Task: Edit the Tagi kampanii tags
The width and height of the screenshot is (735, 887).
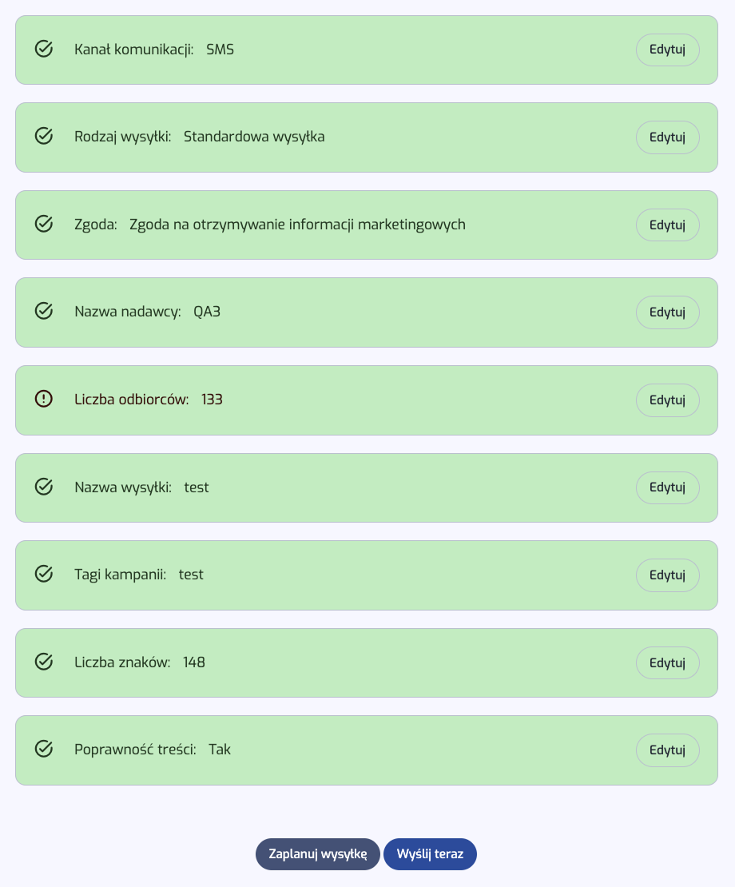Action: pos(667,575)
